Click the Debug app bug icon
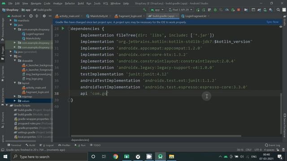The height and width of the screenshot is (161, 287). click(x=215, y=10)
